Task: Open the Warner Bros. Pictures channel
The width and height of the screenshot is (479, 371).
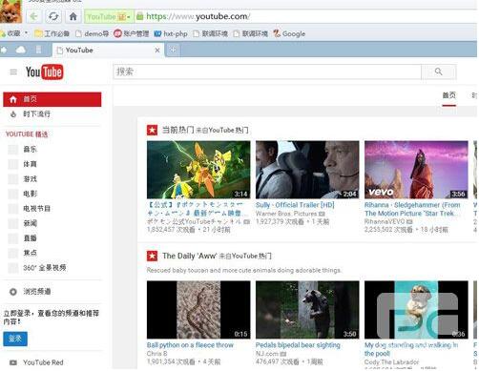Action: tap(286, 214)
